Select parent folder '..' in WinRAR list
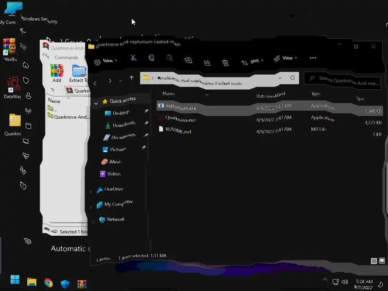388x291 pixels. click(52, 108)
